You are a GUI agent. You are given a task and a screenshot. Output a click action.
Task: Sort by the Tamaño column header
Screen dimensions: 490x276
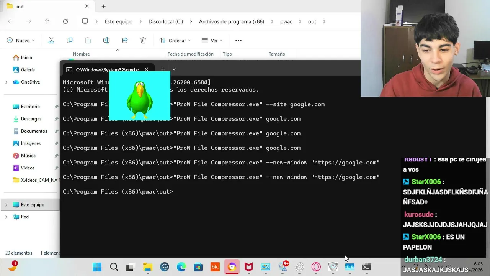click(277, 54)
